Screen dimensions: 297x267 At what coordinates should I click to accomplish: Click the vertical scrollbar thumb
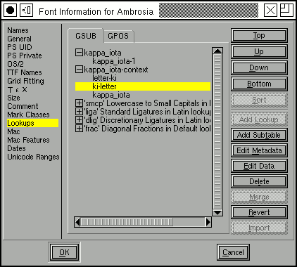[217, 131]
